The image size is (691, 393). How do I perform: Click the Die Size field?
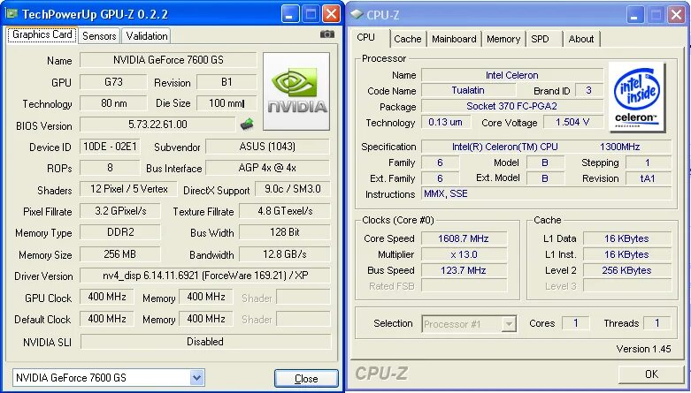click(226, 104)
